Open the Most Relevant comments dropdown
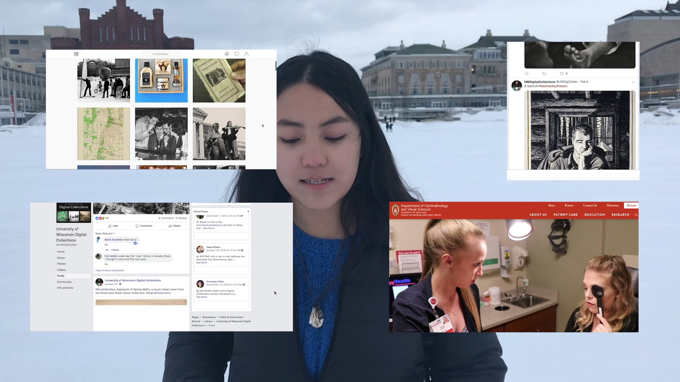The width and height of the screenshot is (680, 382). (x=105, y=233)
